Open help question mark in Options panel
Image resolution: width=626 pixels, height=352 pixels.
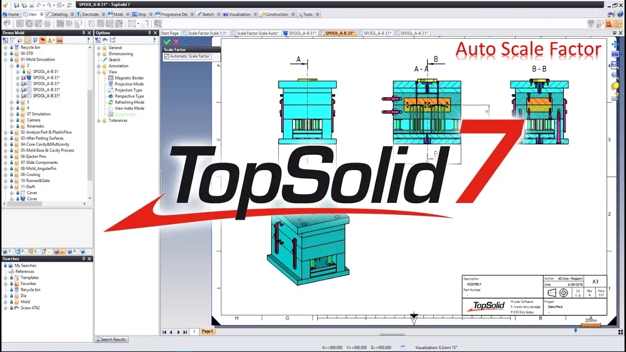coord(155,40)
